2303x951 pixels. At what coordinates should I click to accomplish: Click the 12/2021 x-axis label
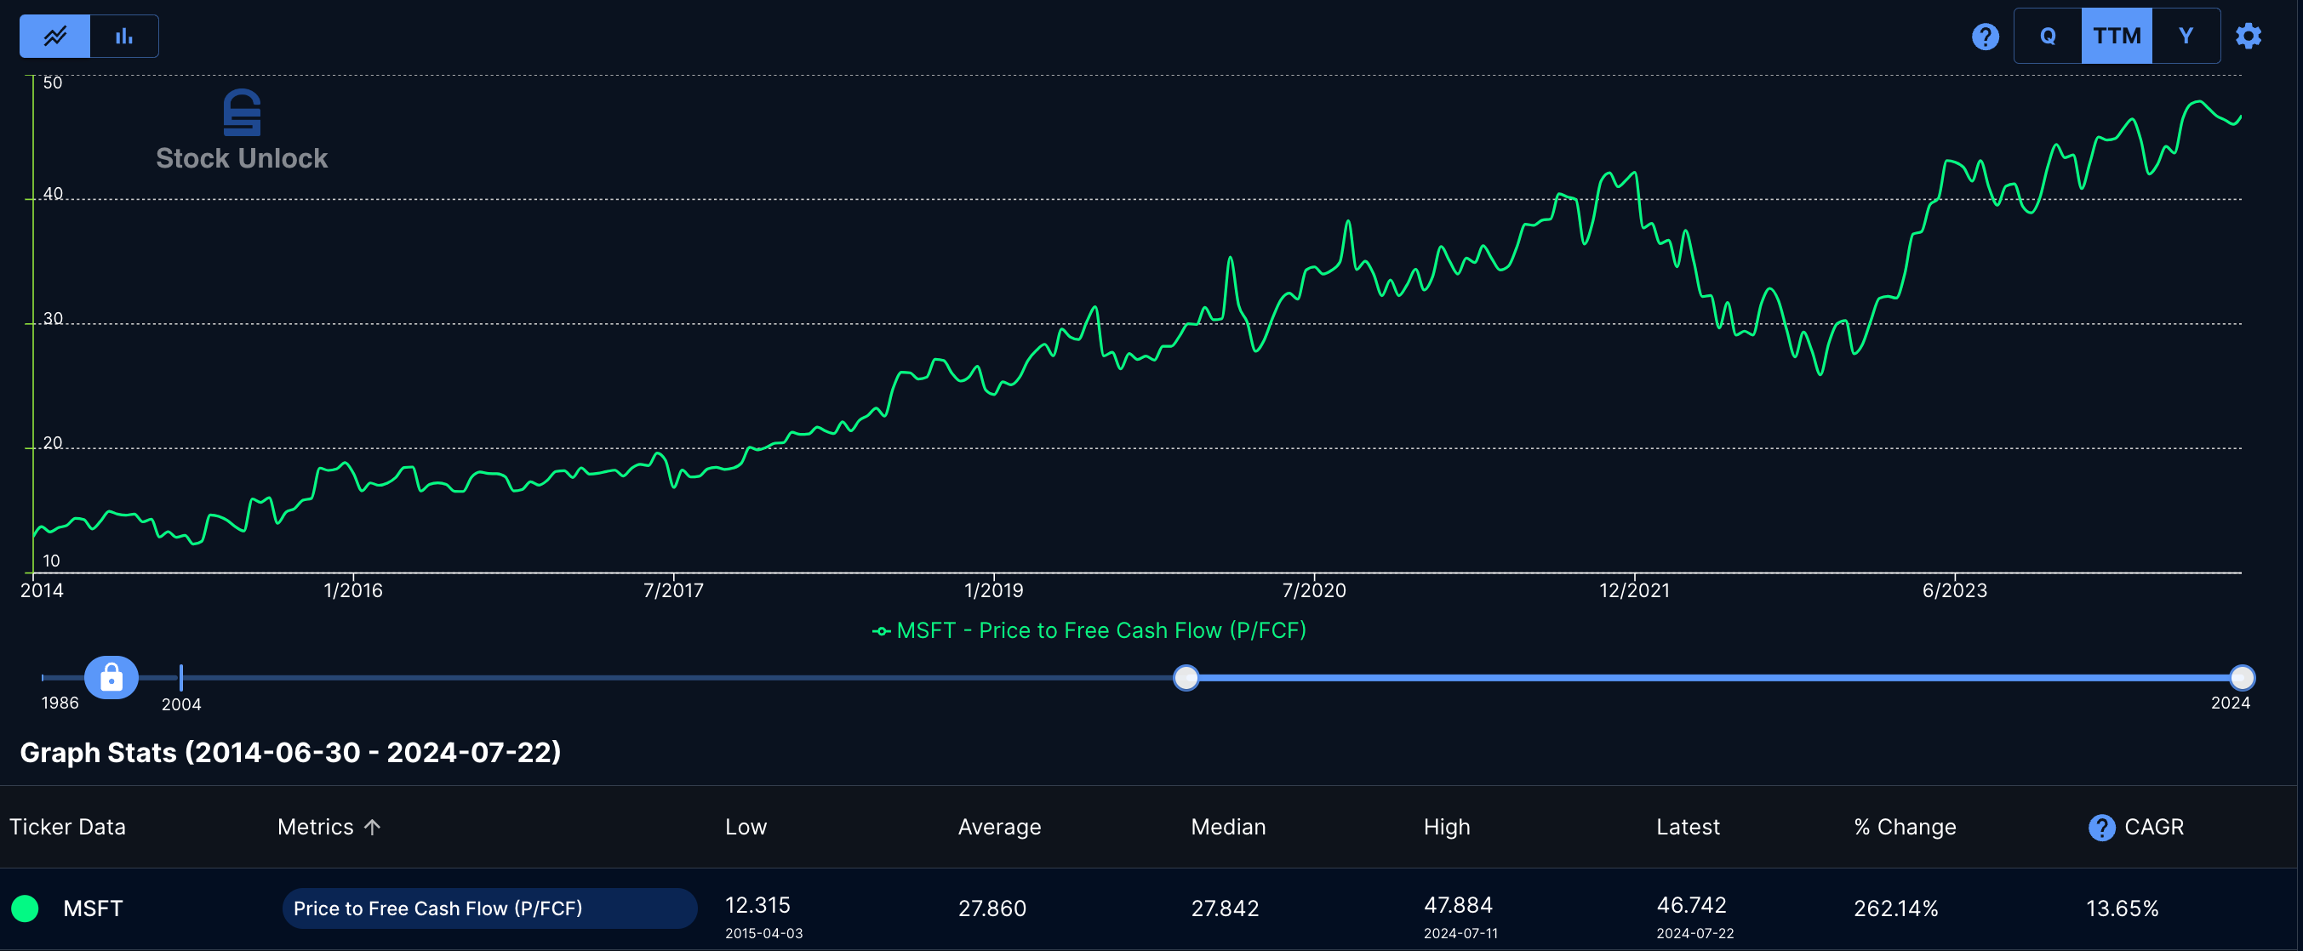coord(1634,589)
